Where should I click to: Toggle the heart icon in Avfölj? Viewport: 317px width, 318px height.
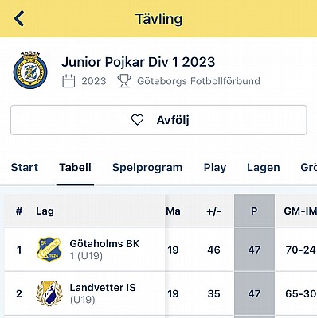[x=138, y=120]
